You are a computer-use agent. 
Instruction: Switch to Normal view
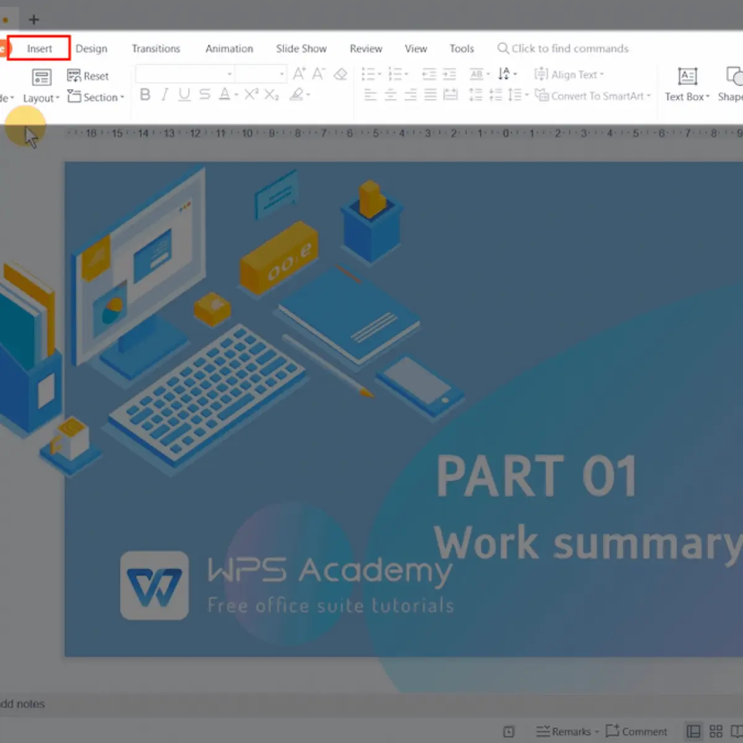pyautogui.click(x=693, y=732)
